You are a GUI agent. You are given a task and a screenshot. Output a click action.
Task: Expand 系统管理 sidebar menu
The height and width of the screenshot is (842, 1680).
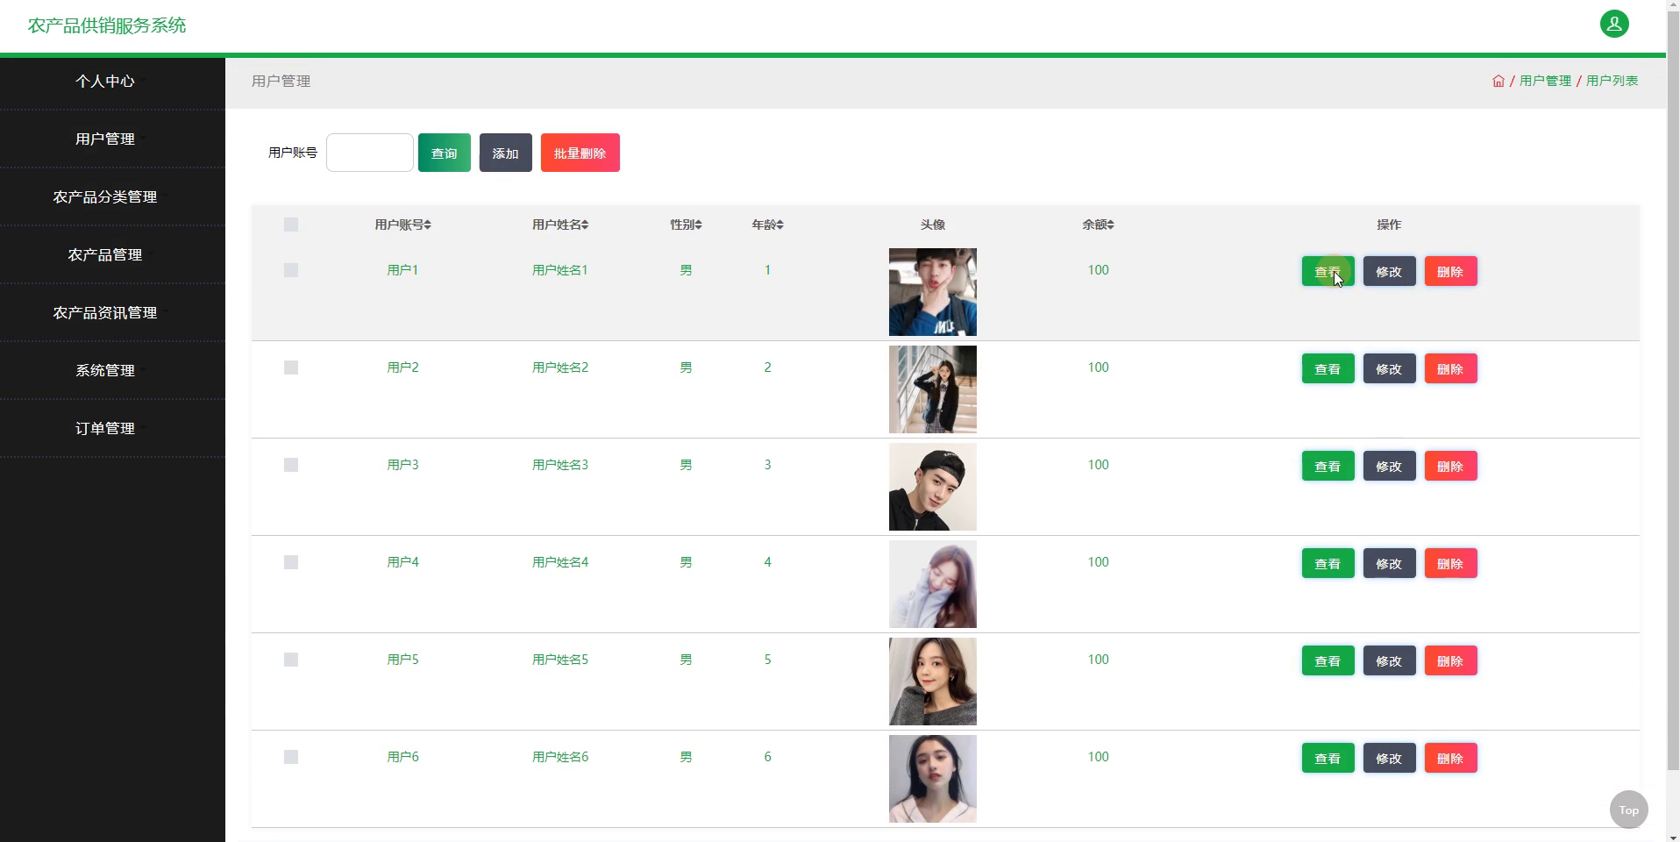pos(112,370)
